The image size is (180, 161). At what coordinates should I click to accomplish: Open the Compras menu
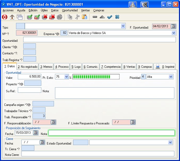point(99,10)
